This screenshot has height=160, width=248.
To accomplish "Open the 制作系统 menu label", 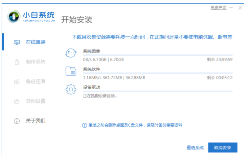I will click(35, 62).
